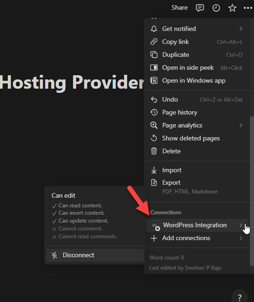
Task: Choose Open in side peek
Action: pos(197,67)
